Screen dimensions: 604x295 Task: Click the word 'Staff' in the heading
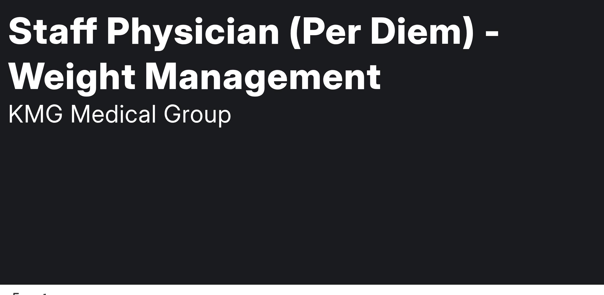pyautogui.click(x=53, y=31)
